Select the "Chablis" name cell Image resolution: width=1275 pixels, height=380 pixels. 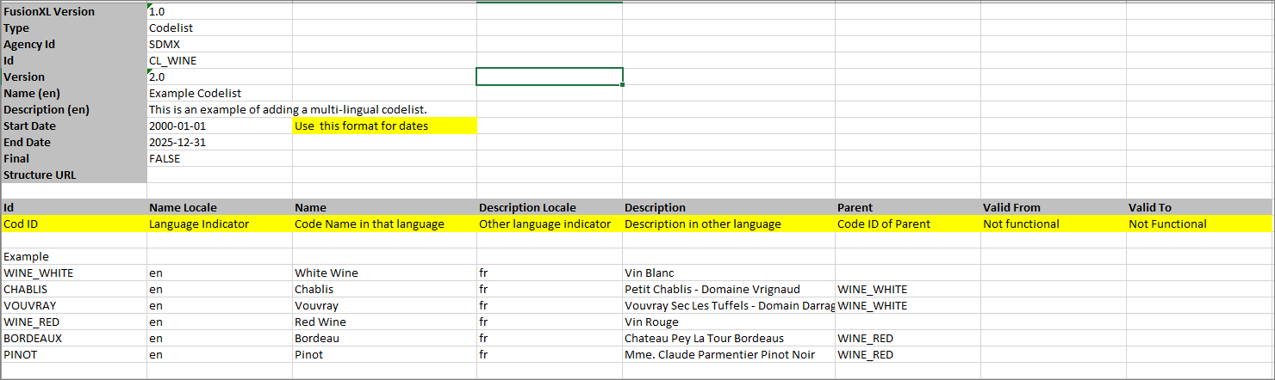(384, 290)
